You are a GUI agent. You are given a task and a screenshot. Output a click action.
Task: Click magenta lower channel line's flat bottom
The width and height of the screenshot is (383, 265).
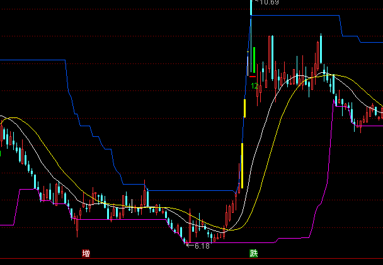(252, 242)
